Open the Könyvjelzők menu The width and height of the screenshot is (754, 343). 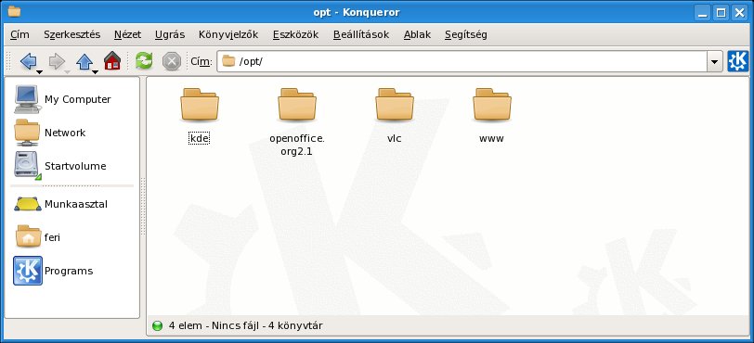(228, 34)
